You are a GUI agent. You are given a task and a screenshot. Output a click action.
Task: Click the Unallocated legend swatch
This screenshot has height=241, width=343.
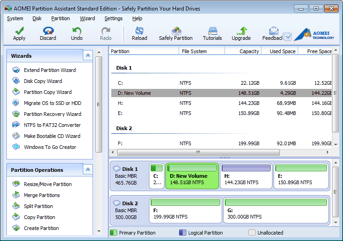(x=252, y=232)
